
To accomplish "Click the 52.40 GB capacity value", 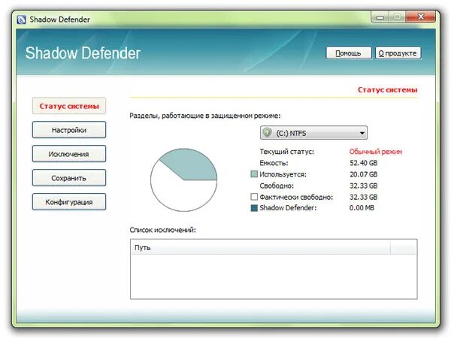I will [x=364, y=163].
